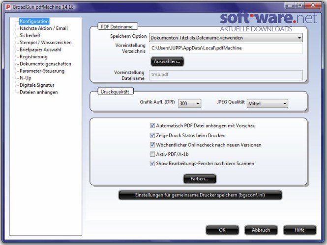Minimize the pdfMachine window
The height and width of the screenshot is (245, 327).
pos(290,5)
